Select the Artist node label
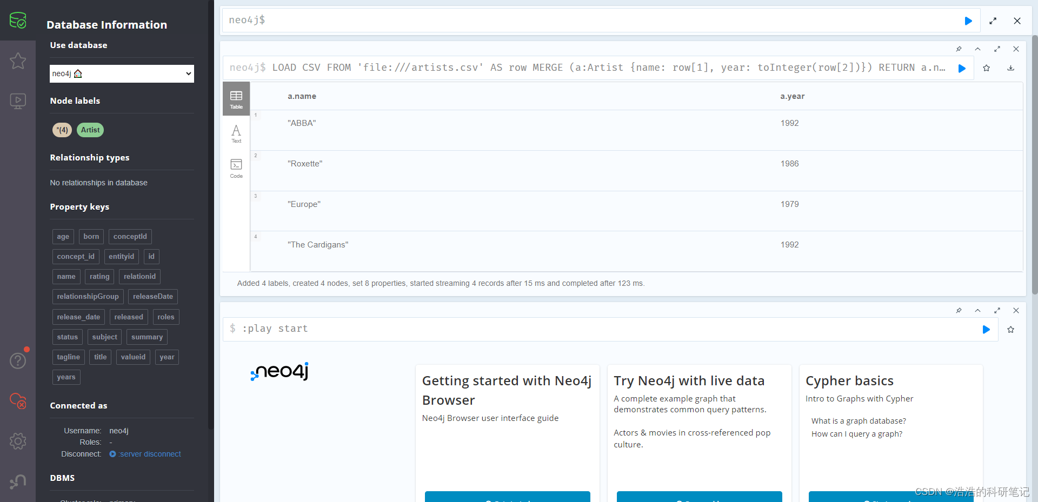The width and height of the screenshot is (1038, 502). pos(90,130)
